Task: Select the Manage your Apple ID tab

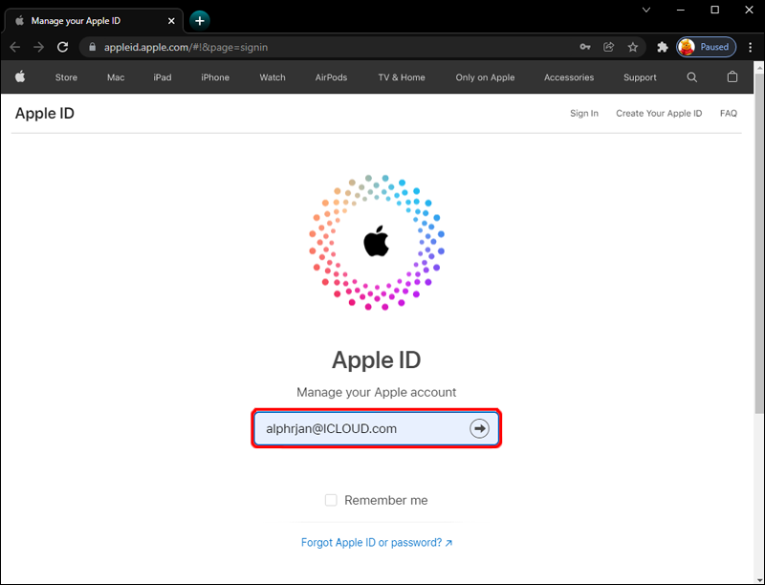Action: 94,21
